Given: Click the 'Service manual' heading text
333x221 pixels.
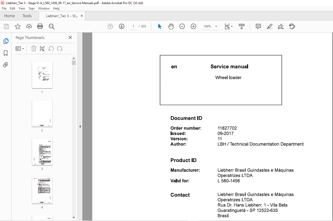Looking at the screenshot, I should coord(229,67).
